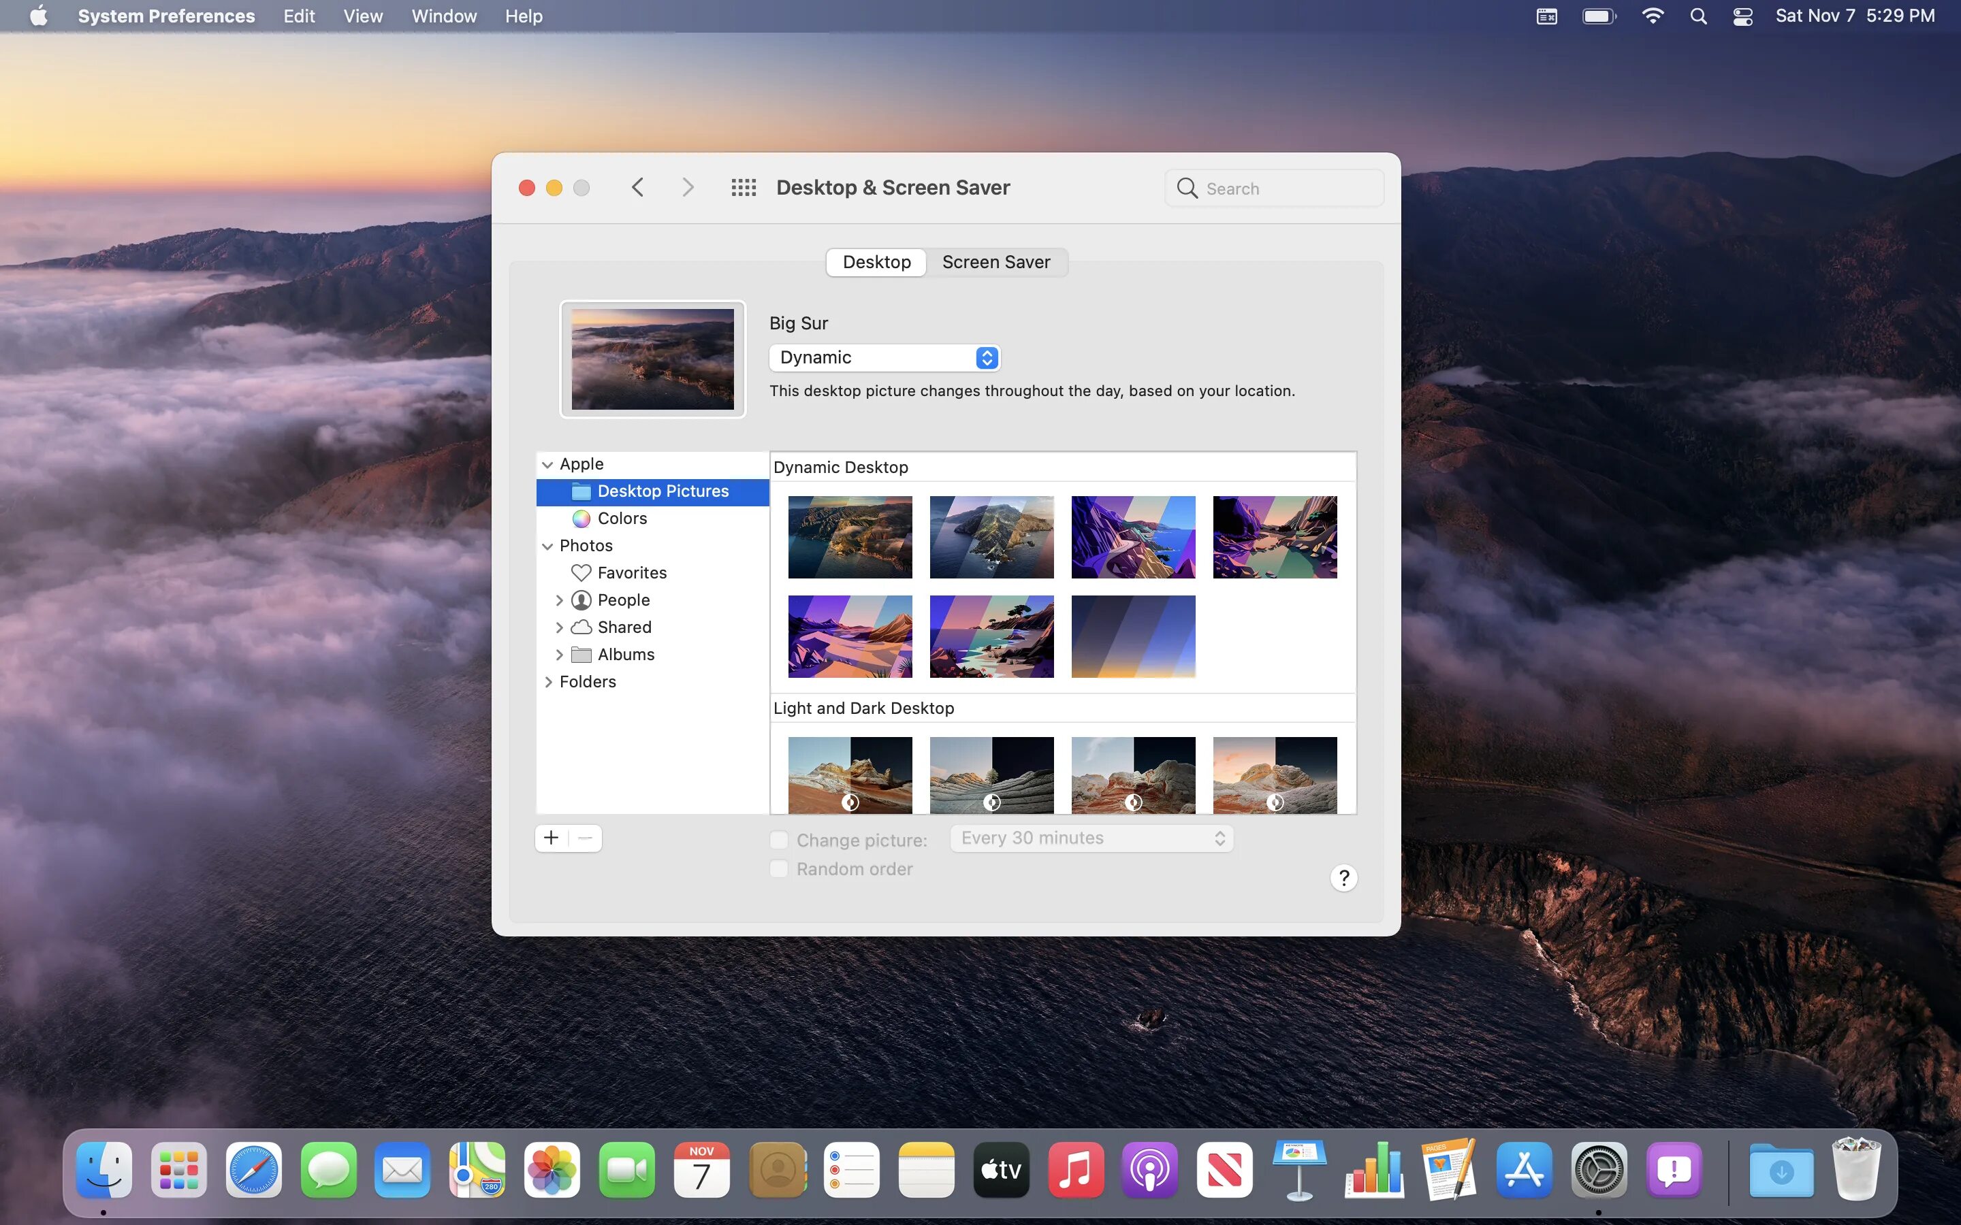The image size is (1961, 1225).
Task: Open the Dynamic appearance dropdown
Action: (x=884, y=357)
